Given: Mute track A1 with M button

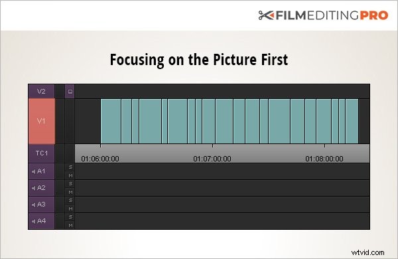Looking at the screenshot, I should pos(70,175).
